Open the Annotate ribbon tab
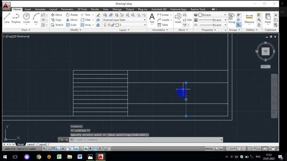 [x=40, y=9]
